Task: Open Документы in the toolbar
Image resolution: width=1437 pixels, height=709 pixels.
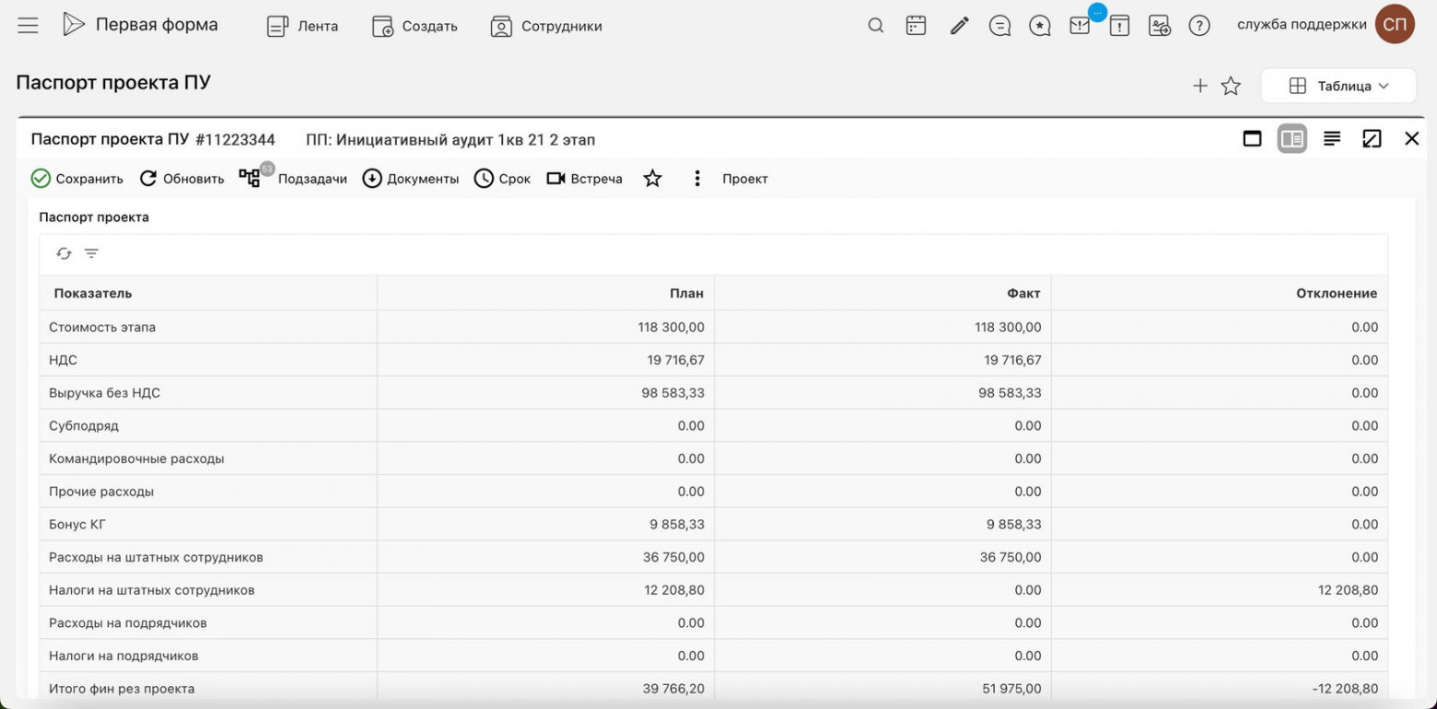Action: pos(410,179)
